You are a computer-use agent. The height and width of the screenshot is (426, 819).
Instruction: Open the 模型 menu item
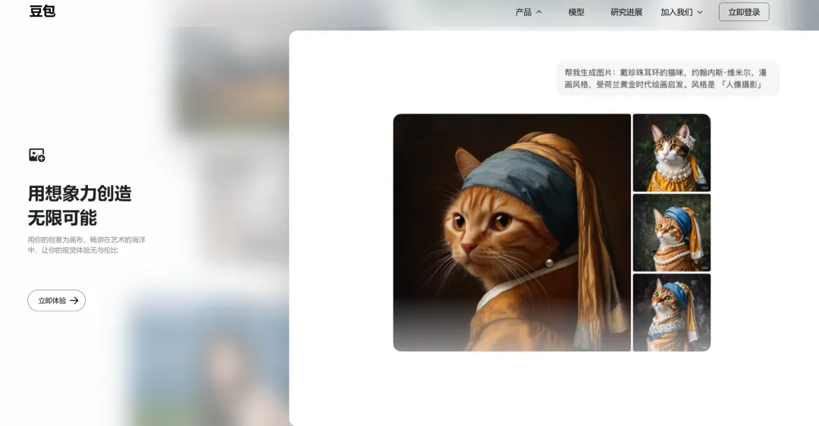pos(576,12)
